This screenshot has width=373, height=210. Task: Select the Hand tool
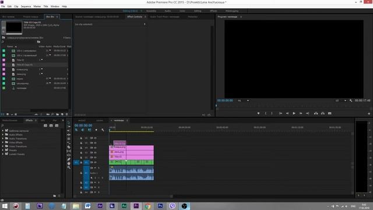pyautogui.click(x=69, y=163)
